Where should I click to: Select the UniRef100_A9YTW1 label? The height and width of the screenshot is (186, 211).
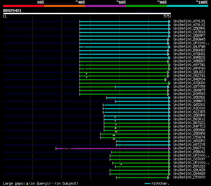point(189,65)
